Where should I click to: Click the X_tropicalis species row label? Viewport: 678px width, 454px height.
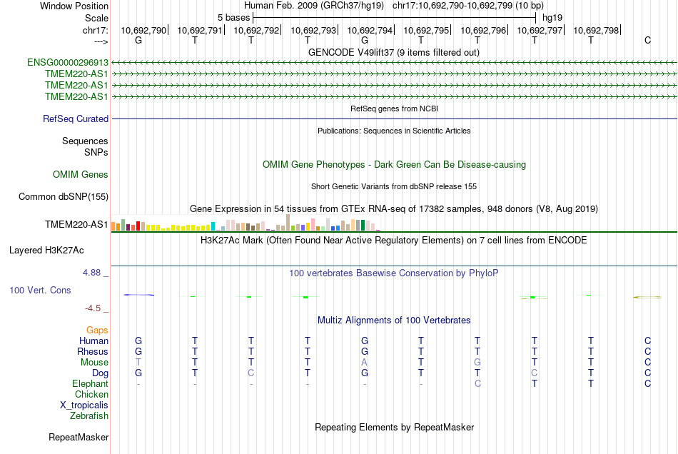(x=84, y=405)
